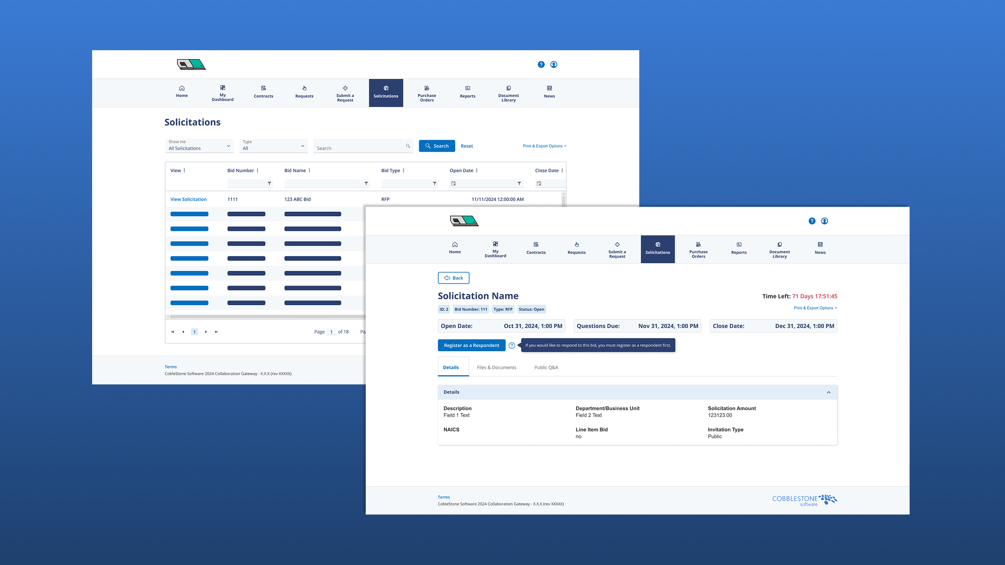Click Register as a Respondent button

point(472,345)
